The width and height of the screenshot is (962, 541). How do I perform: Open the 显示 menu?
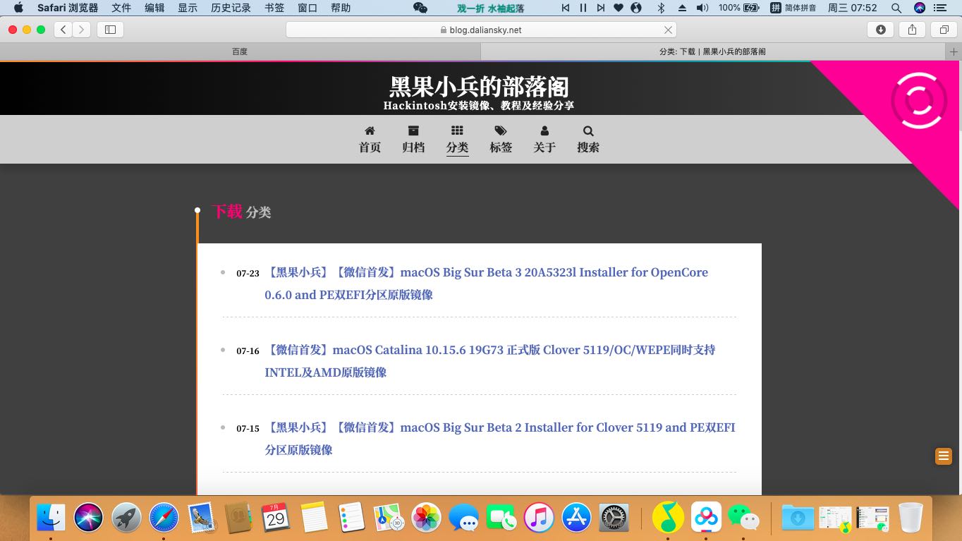pyautogui.click(x=188, y=8)
